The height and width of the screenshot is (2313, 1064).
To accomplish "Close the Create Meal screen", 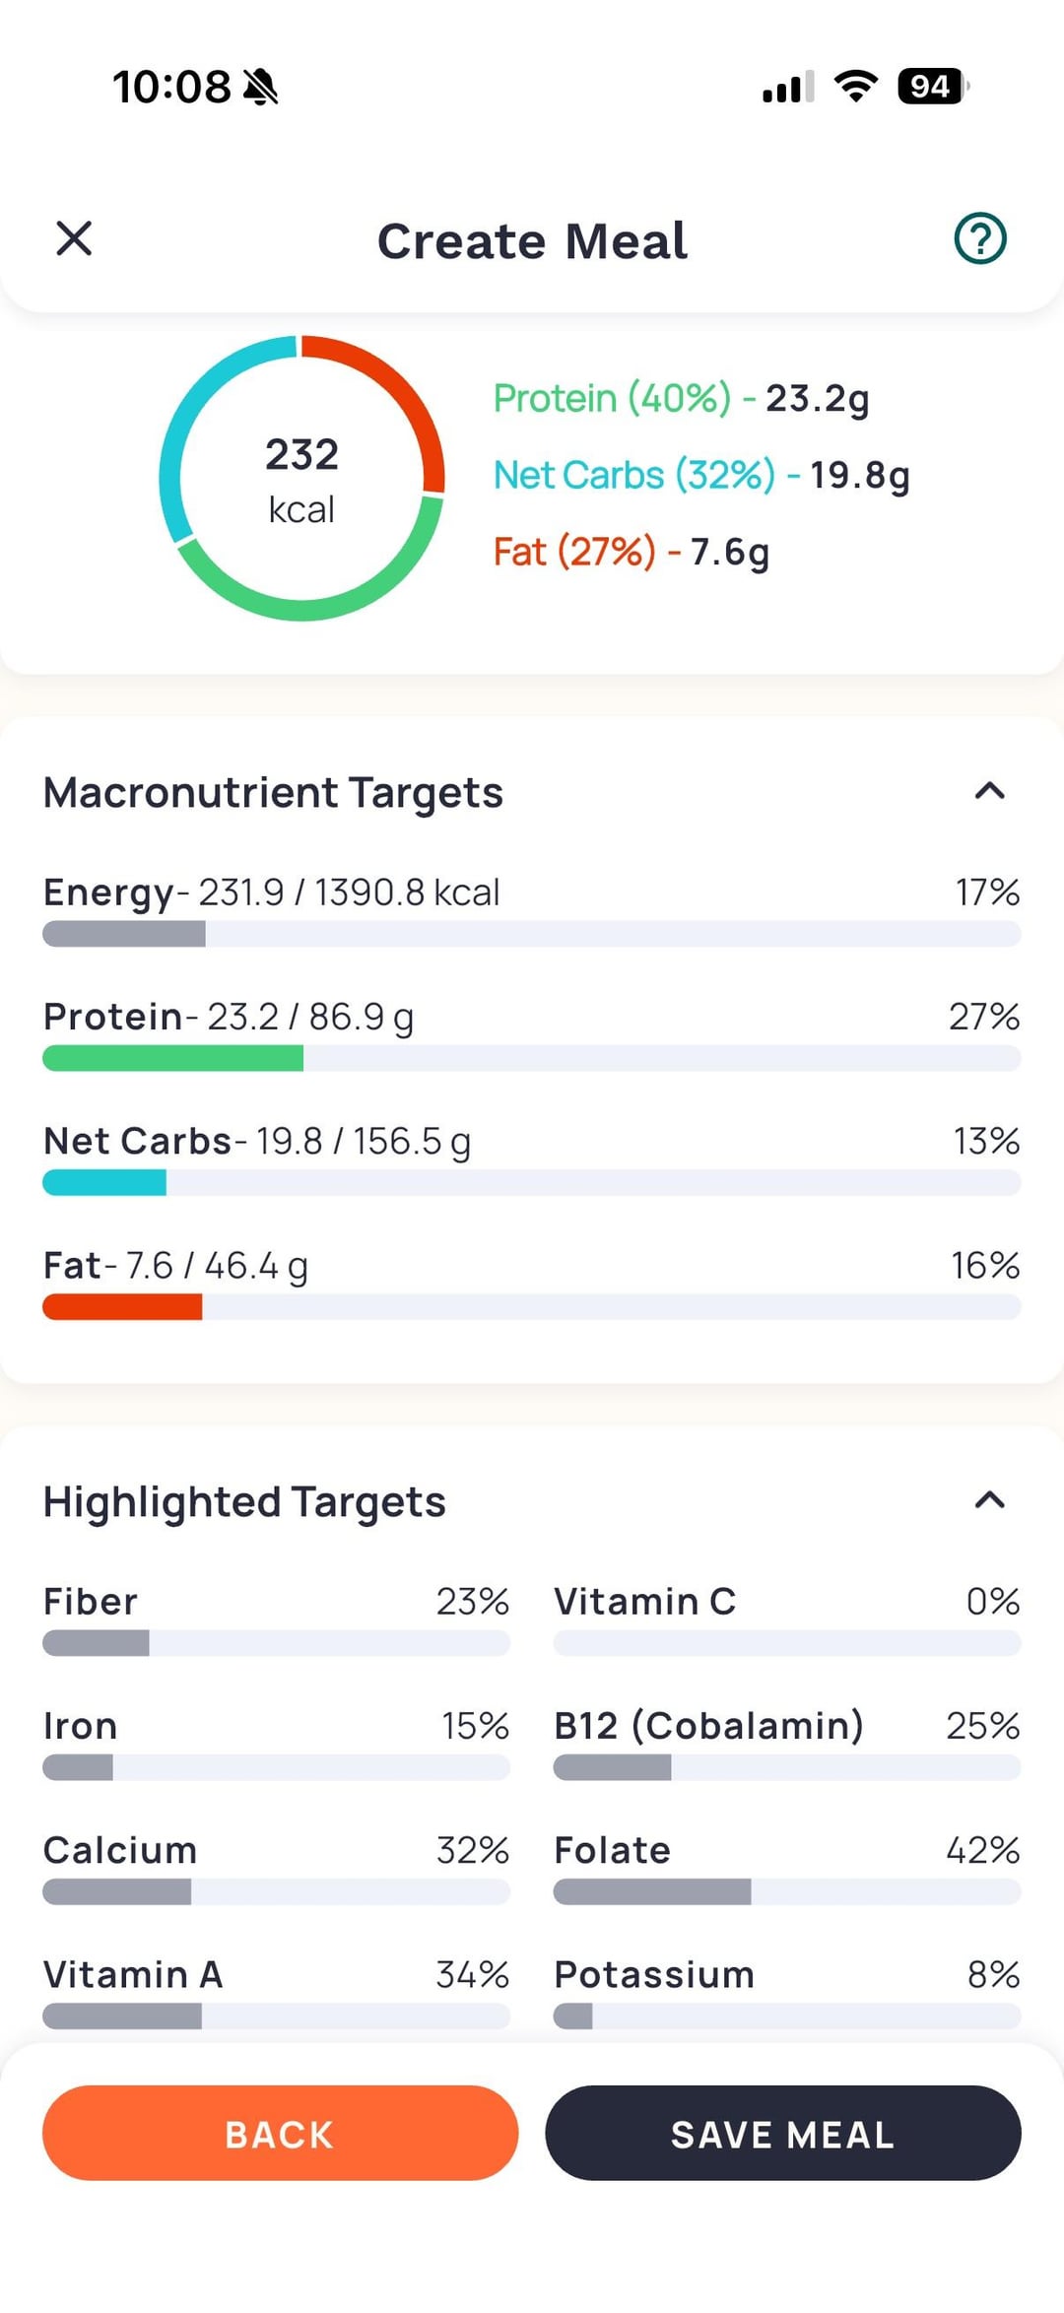I will (74, 238).
